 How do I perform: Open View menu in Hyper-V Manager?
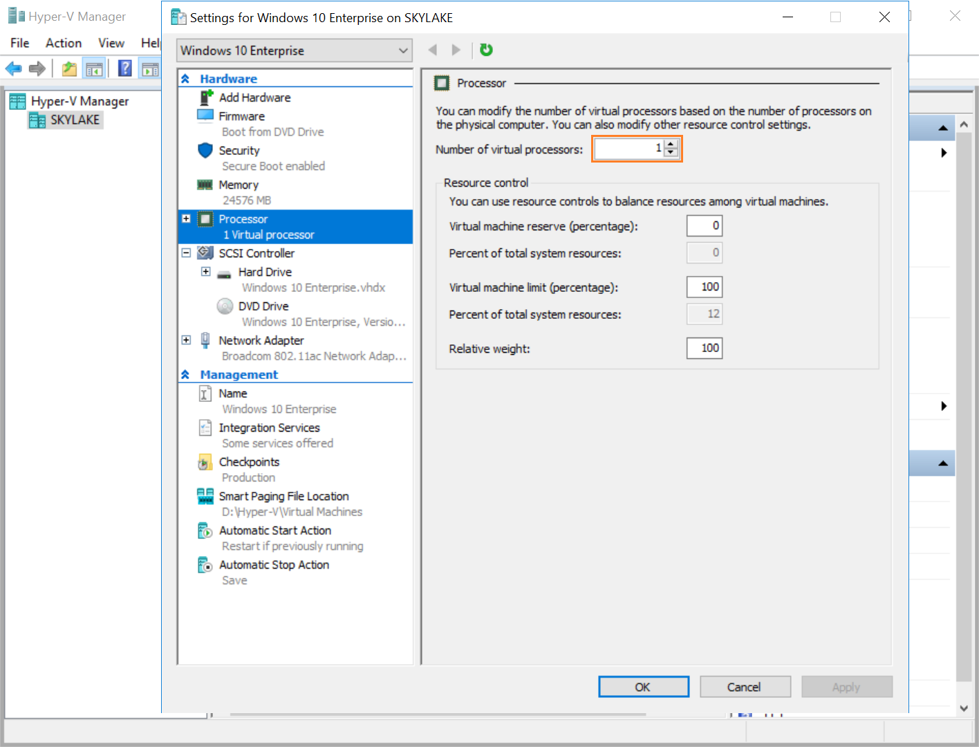click(x=111, y=43)
